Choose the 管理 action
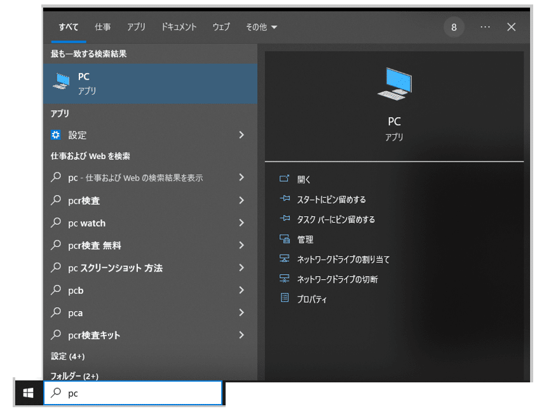 (305, 239)
